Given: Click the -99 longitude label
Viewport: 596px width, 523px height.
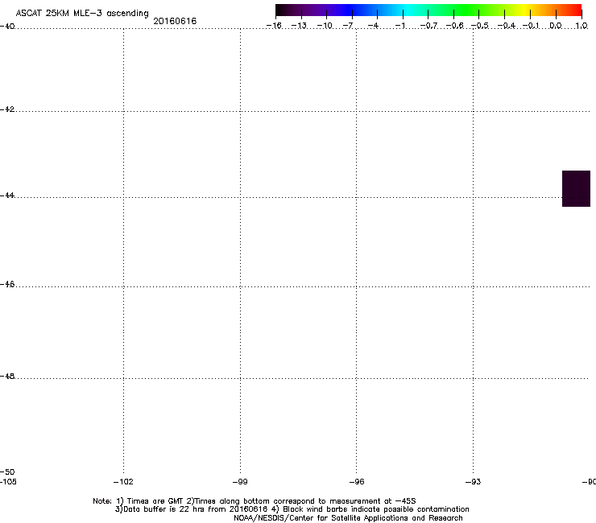Looking at the screenshot, I should coord(240,482).
